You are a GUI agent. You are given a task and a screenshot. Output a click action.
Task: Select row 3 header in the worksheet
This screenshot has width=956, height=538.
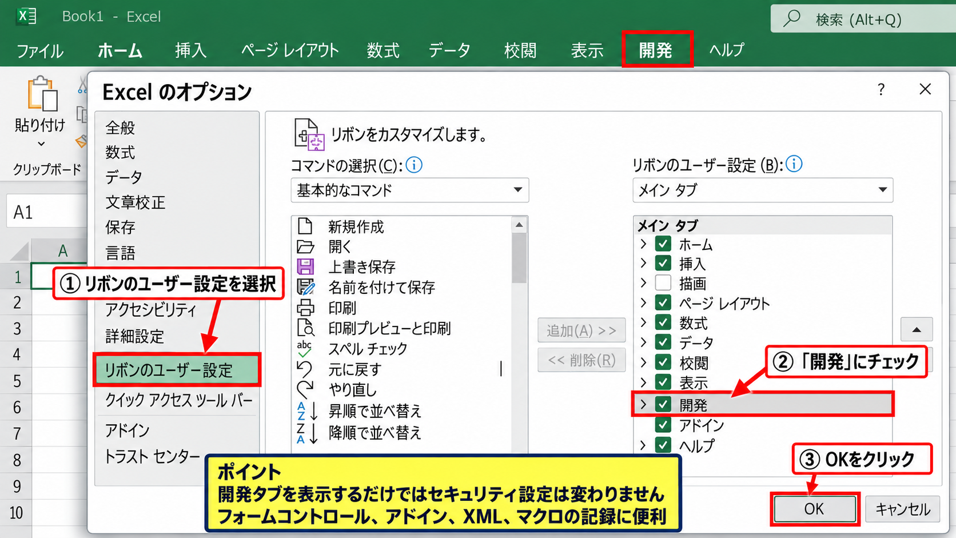click(x=17, y=328)
